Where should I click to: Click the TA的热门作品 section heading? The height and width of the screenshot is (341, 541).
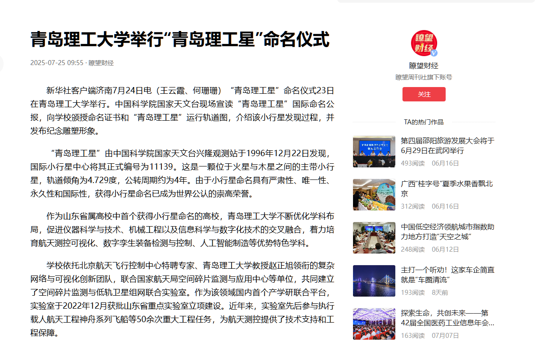[x=424, y=122]
